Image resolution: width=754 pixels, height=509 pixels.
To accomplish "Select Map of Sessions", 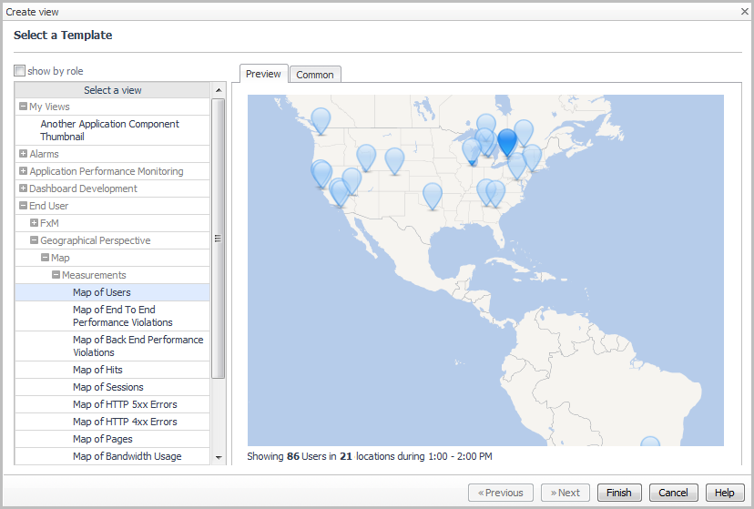I will (x=113, y=387).
